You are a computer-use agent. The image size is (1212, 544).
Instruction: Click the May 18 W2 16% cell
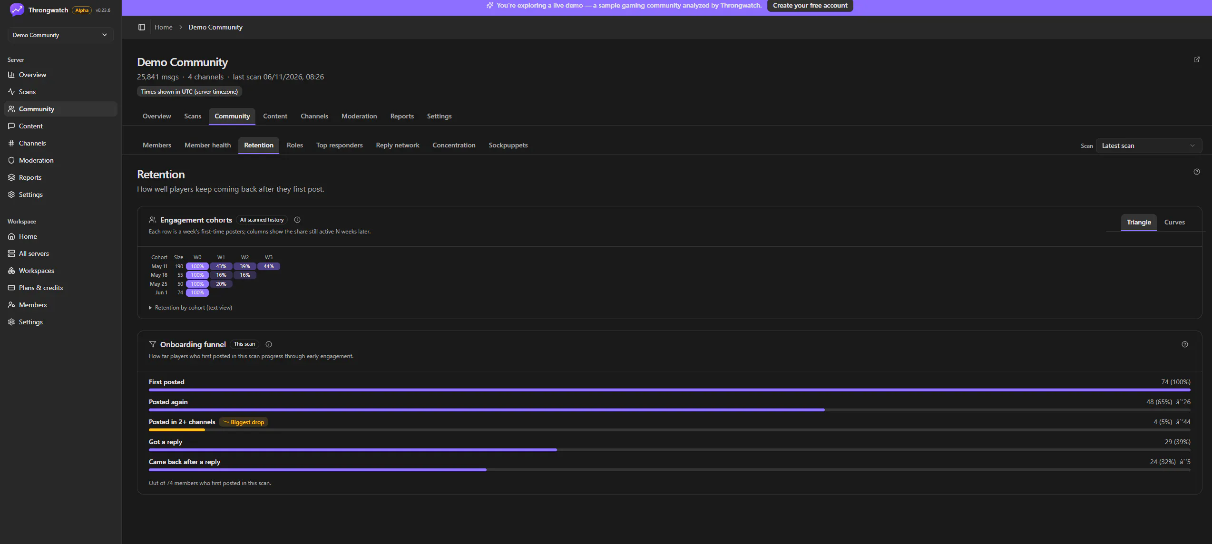(x=245, y=275)
